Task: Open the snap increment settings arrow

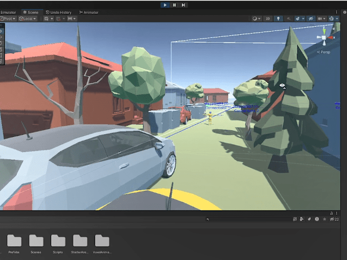Action: [x=64, y=19]
